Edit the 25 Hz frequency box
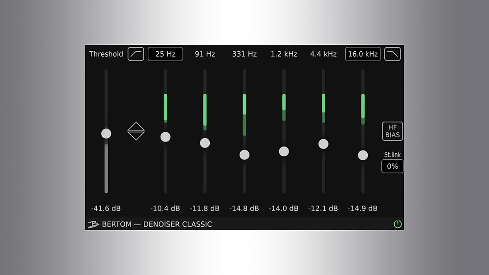 point(165,54)
